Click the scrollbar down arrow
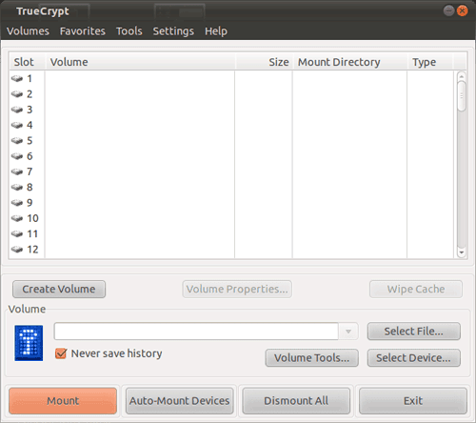The image size is (476, 423). pos(462,252)
